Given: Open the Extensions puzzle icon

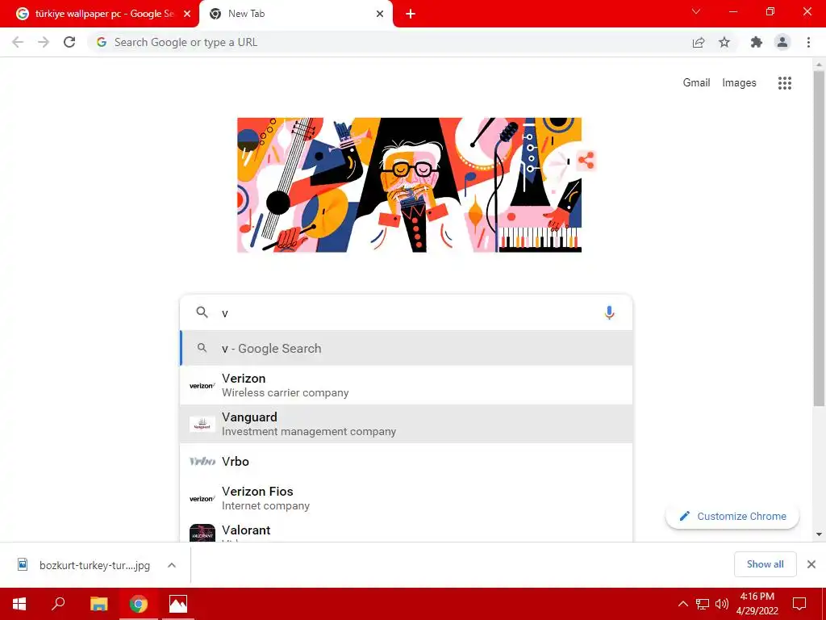Looking at the screenshot, I should click(x=757, y=42).
